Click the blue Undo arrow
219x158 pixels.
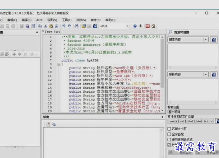(x=64, y=26)
